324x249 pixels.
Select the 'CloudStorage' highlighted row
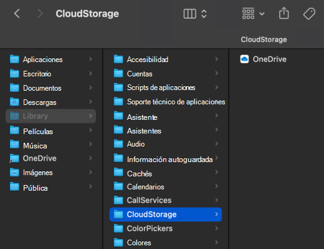click(x=166, y=214)
